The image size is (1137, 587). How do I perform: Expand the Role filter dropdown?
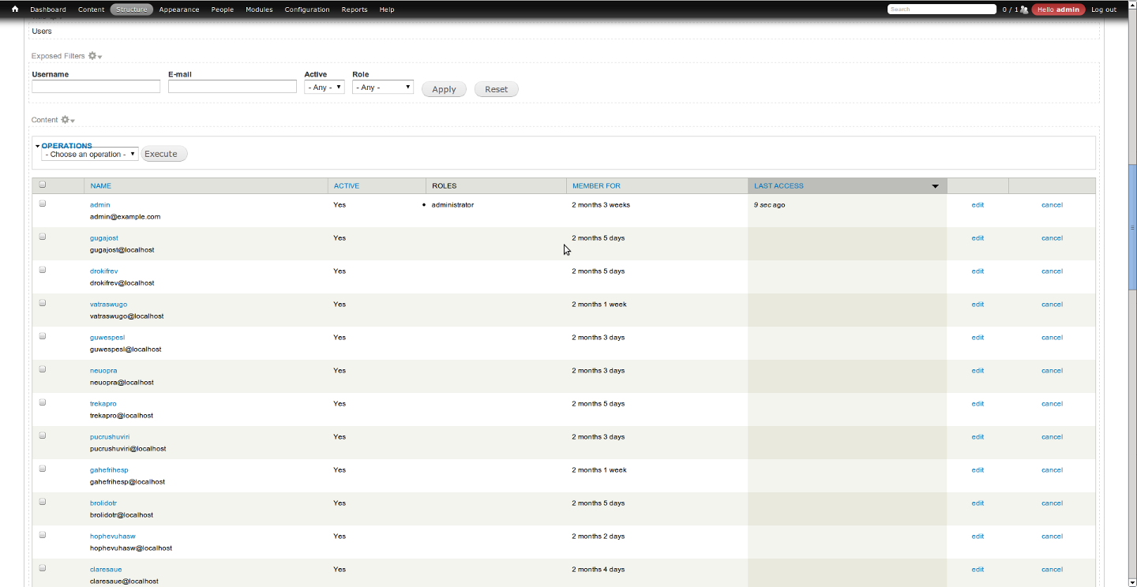click(x=382, y=88)
